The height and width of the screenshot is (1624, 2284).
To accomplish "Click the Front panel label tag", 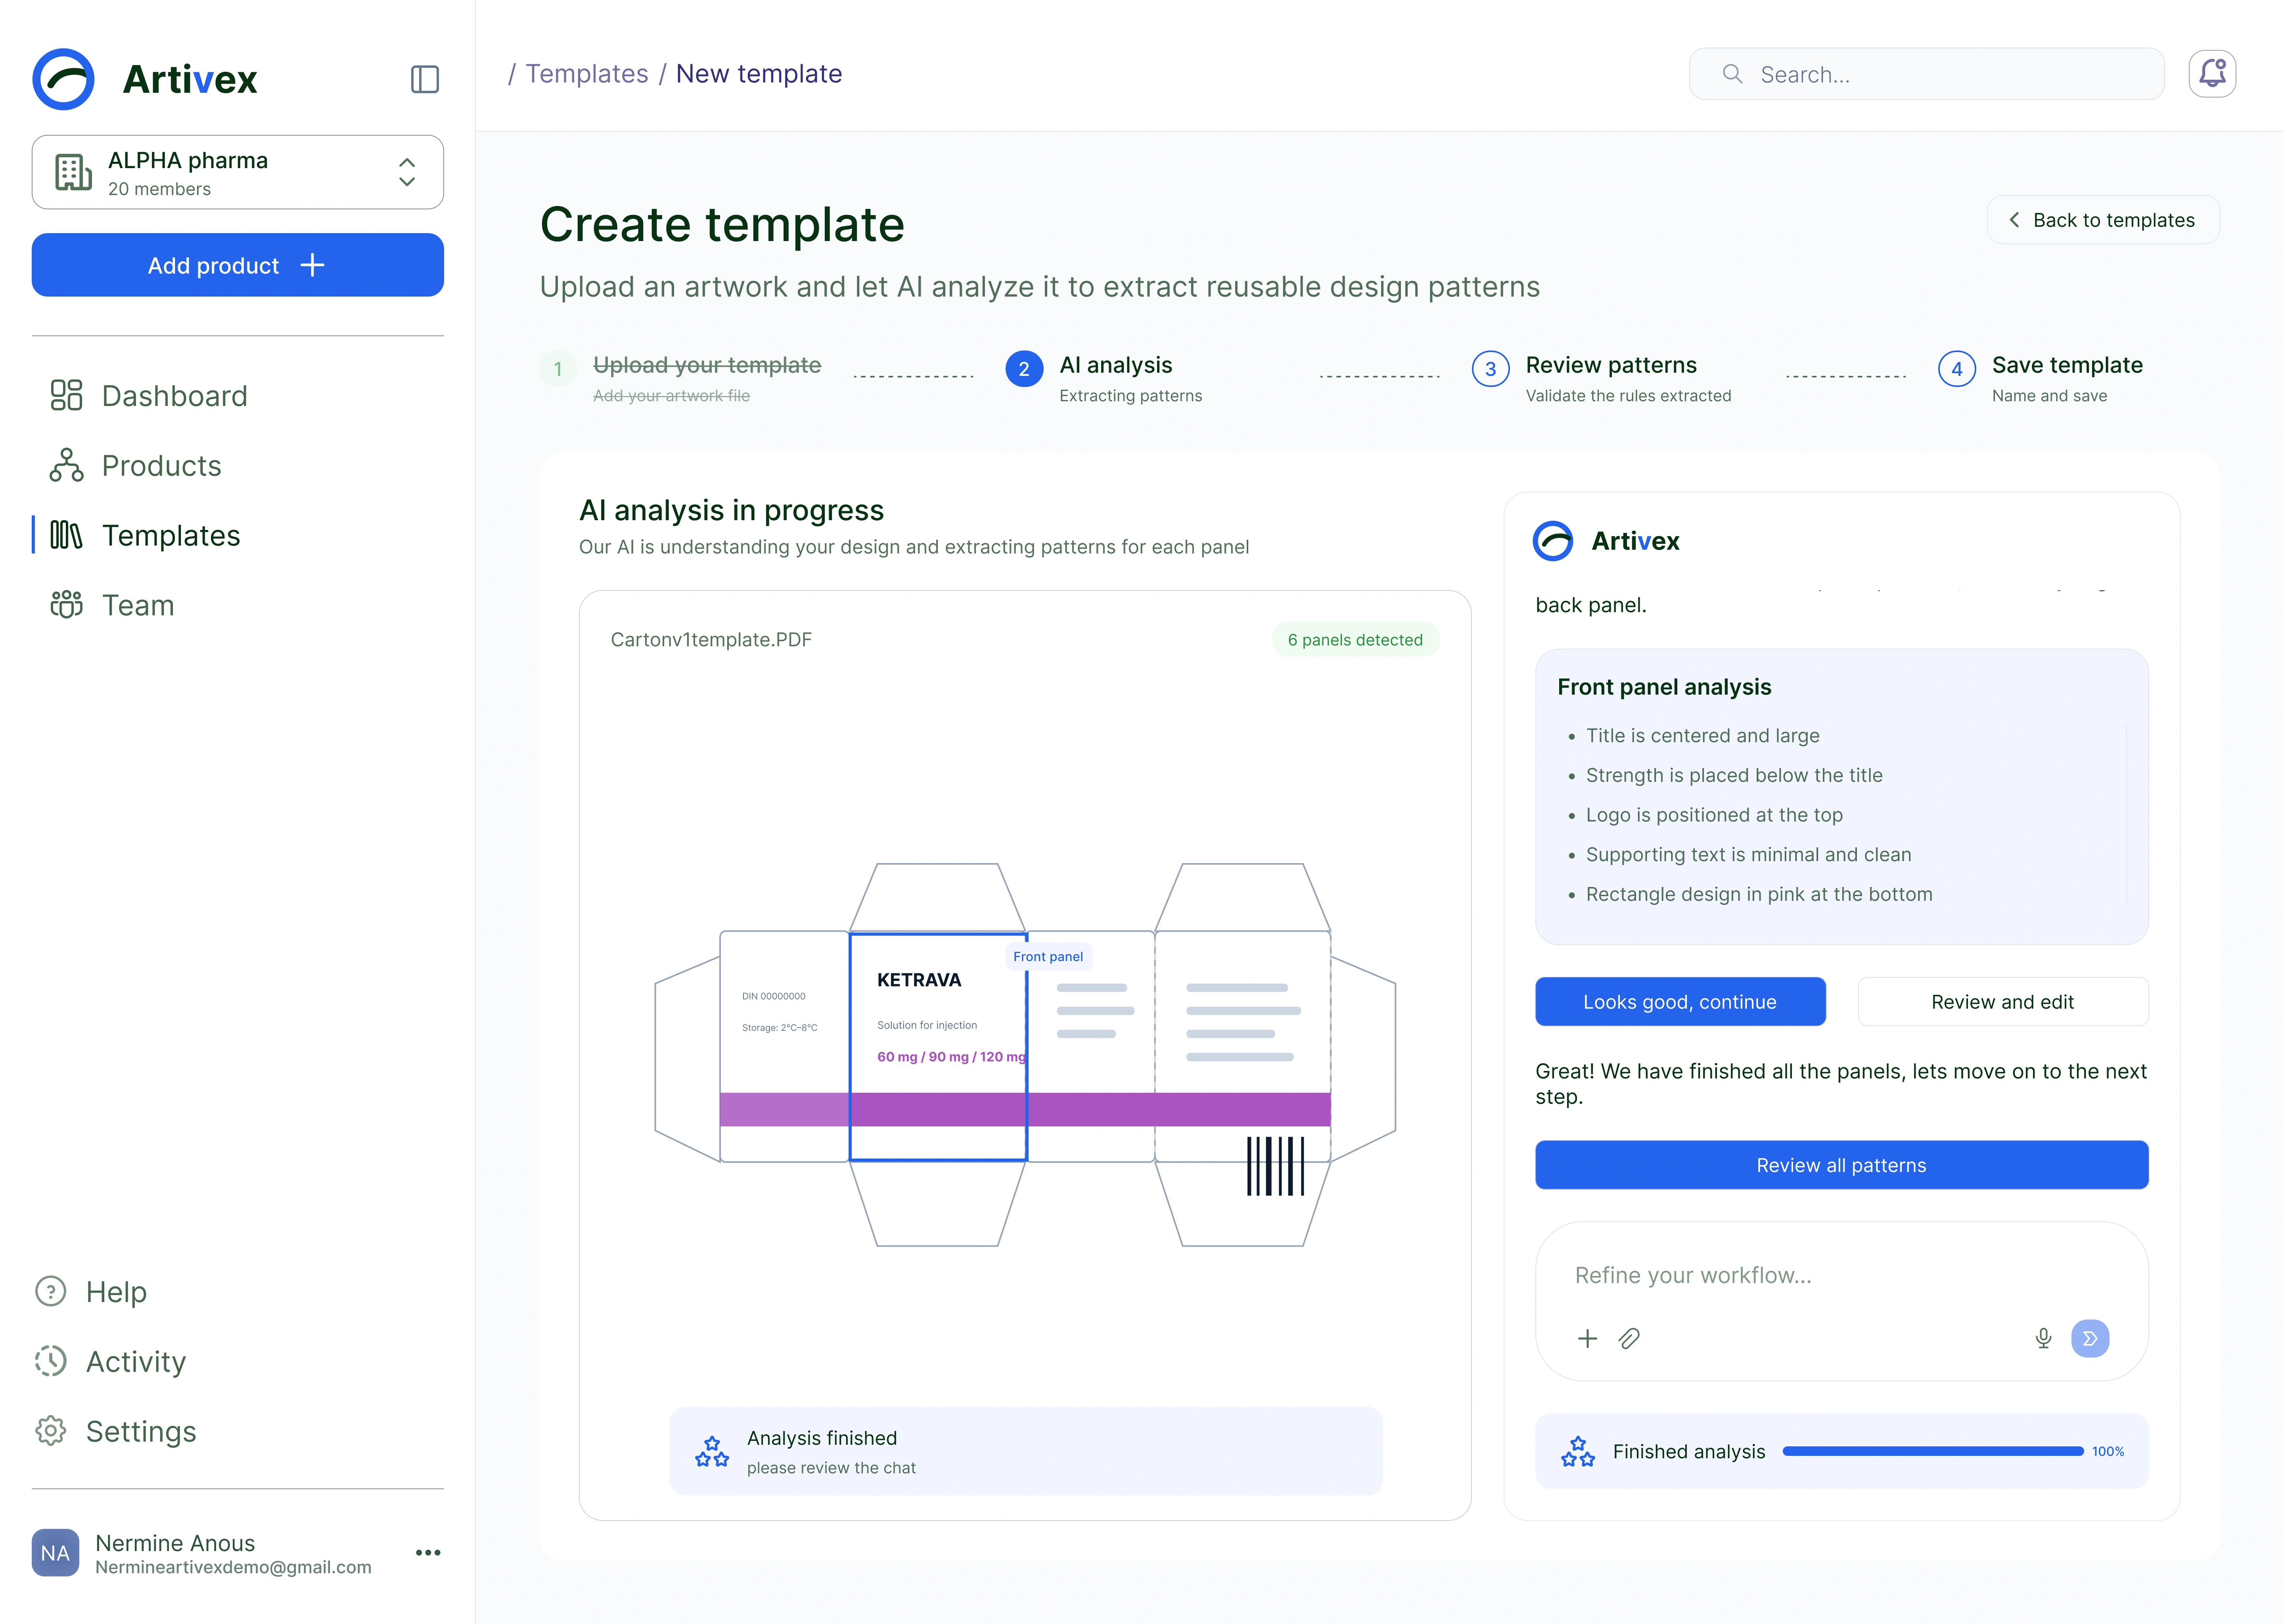I will coord(1048,957).
